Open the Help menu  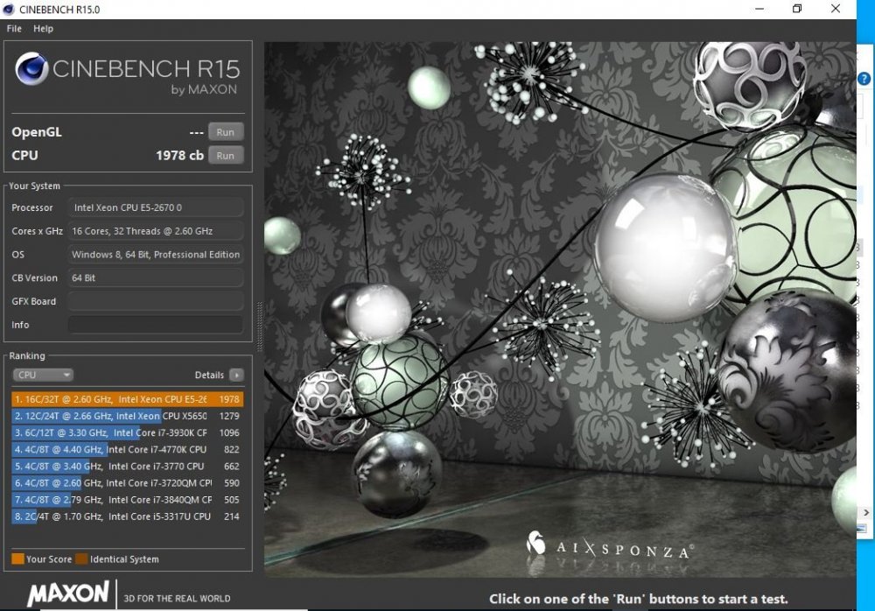[43, 29]
